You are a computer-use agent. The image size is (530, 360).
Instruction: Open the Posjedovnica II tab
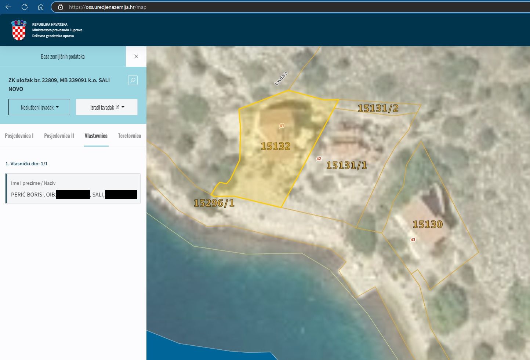point(59,136)
